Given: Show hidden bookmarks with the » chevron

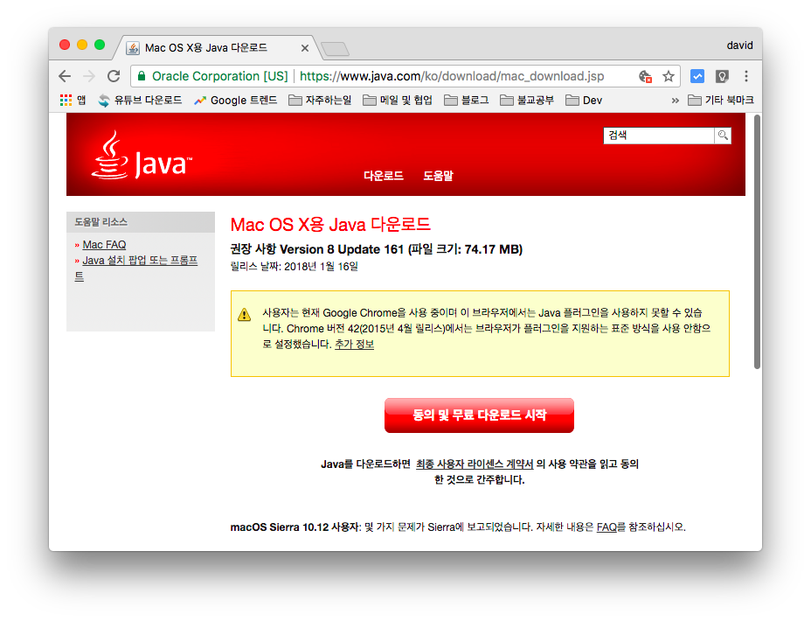Looking at the screenshot, I should click(x=675, y=101).
